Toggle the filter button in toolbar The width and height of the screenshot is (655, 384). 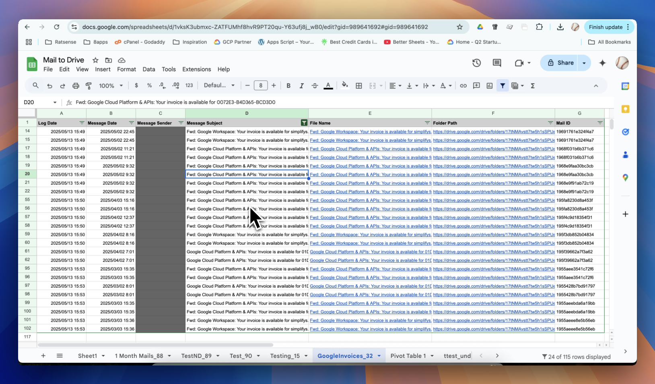(503, 86)
